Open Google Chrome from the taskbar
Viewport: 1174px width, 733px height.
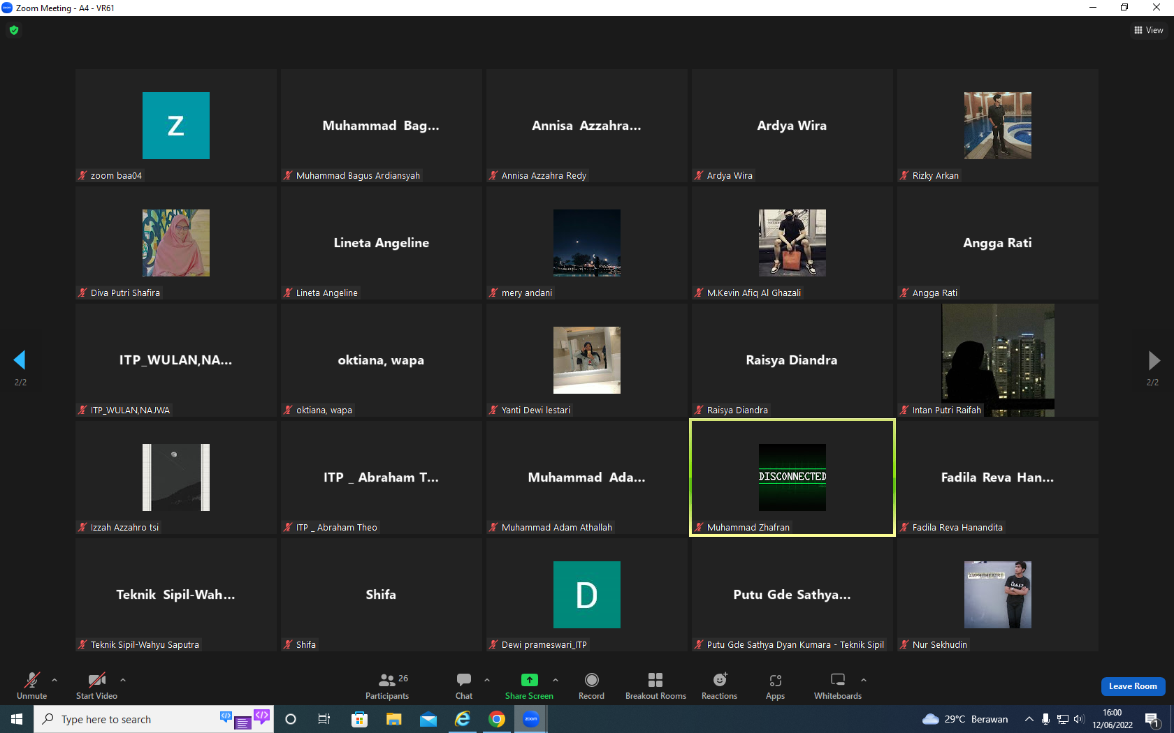[x=497, y=719]
